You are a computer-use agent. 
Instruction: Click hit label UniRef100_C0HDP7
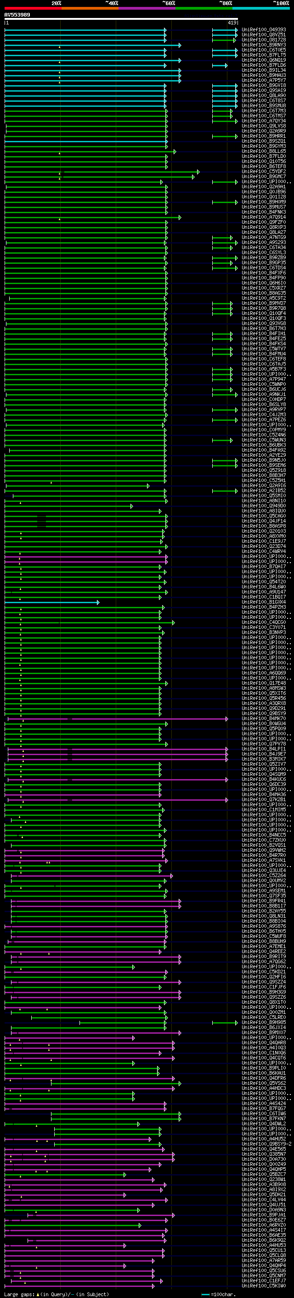tap(264, 399)
